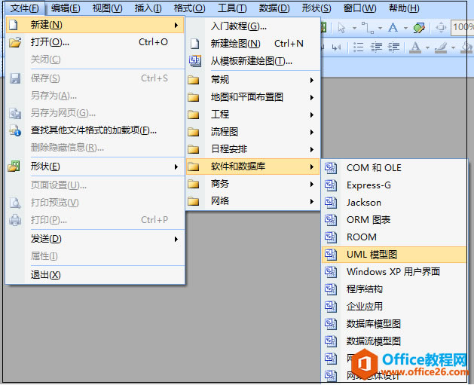Screen dimensions: 474x385
Task: Click the icon beside 查找其他文件格式的加载项
Action: pyautogui.click(x=15, y=130)
